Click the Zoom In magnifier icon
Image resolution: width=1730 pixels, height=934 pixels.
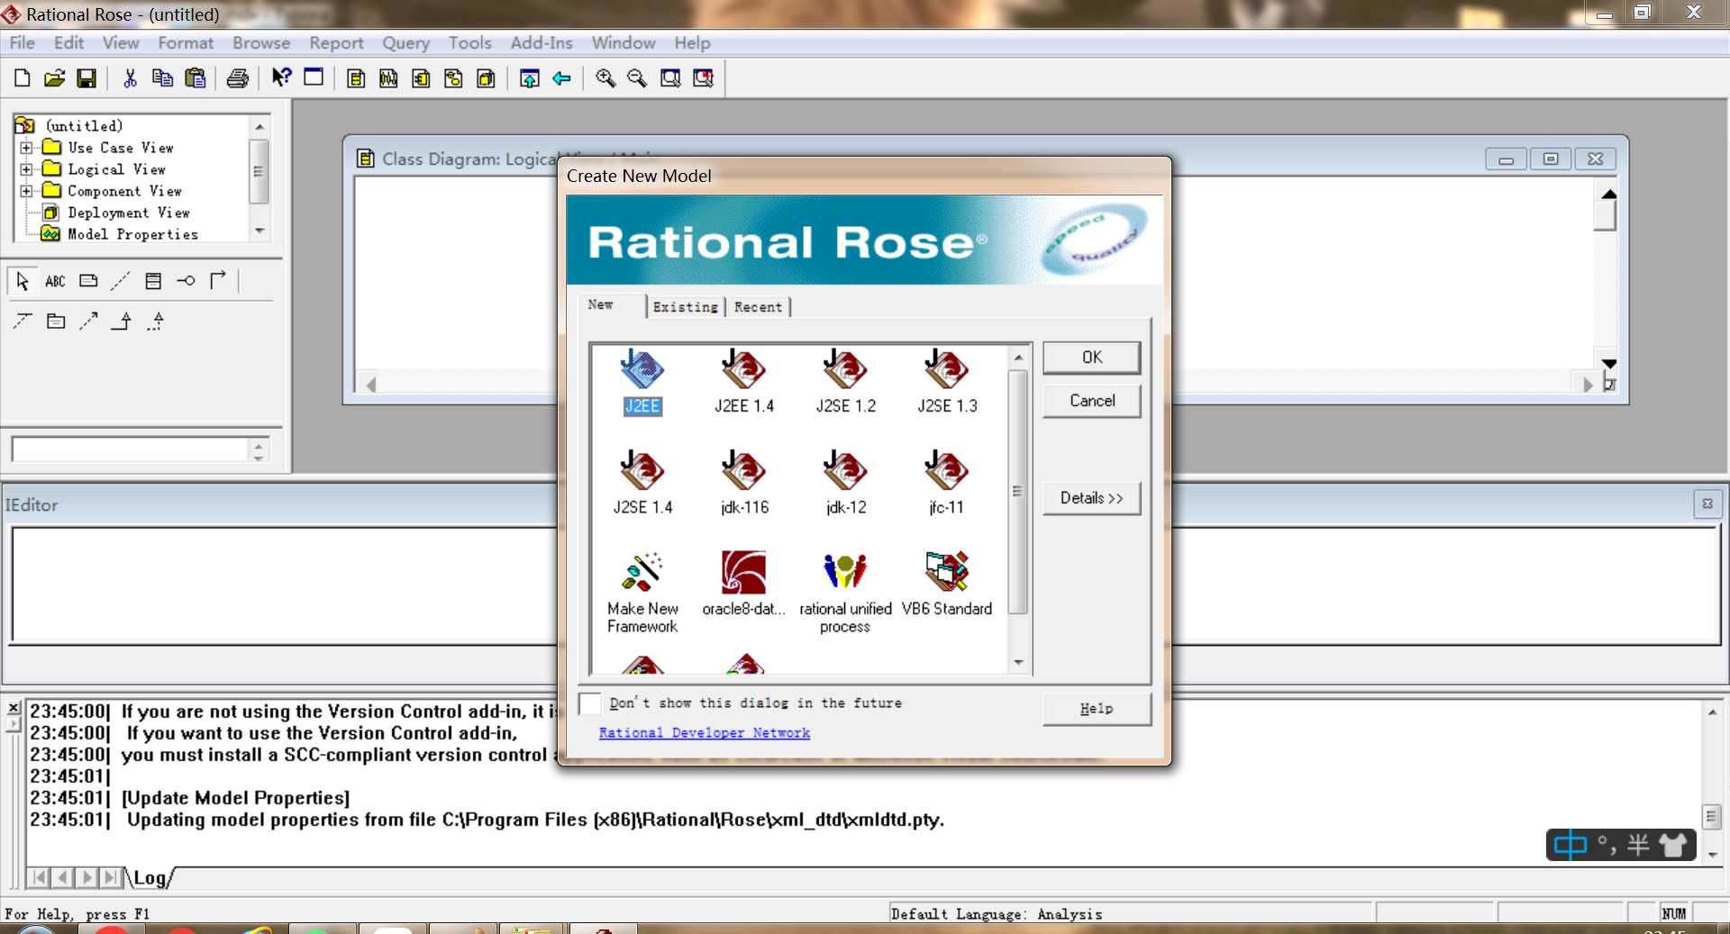(605, 78)
